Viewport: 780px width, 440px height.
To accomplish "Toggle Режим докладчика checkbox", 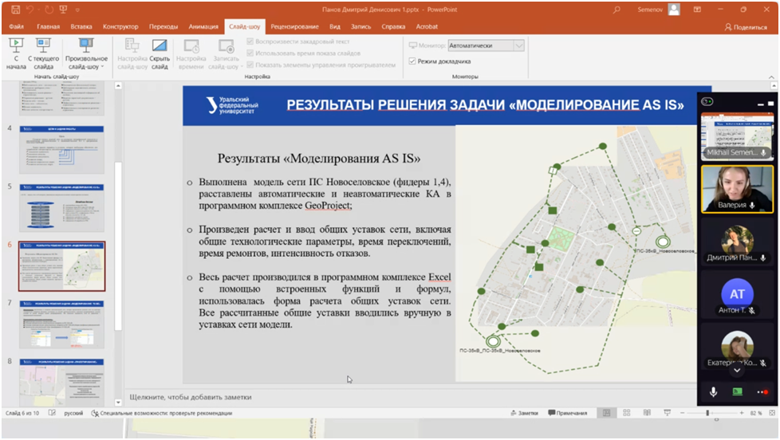I will pyautogui.click(x=412, y=61).
